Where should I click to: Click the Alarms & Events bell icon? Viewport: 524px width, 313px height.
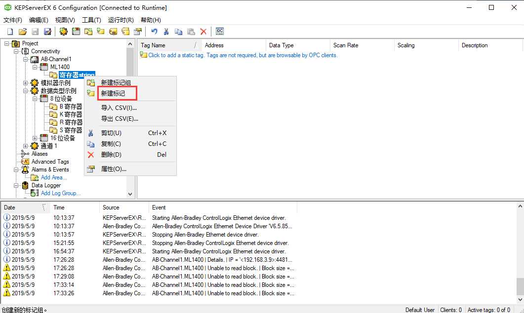[25, 170]
